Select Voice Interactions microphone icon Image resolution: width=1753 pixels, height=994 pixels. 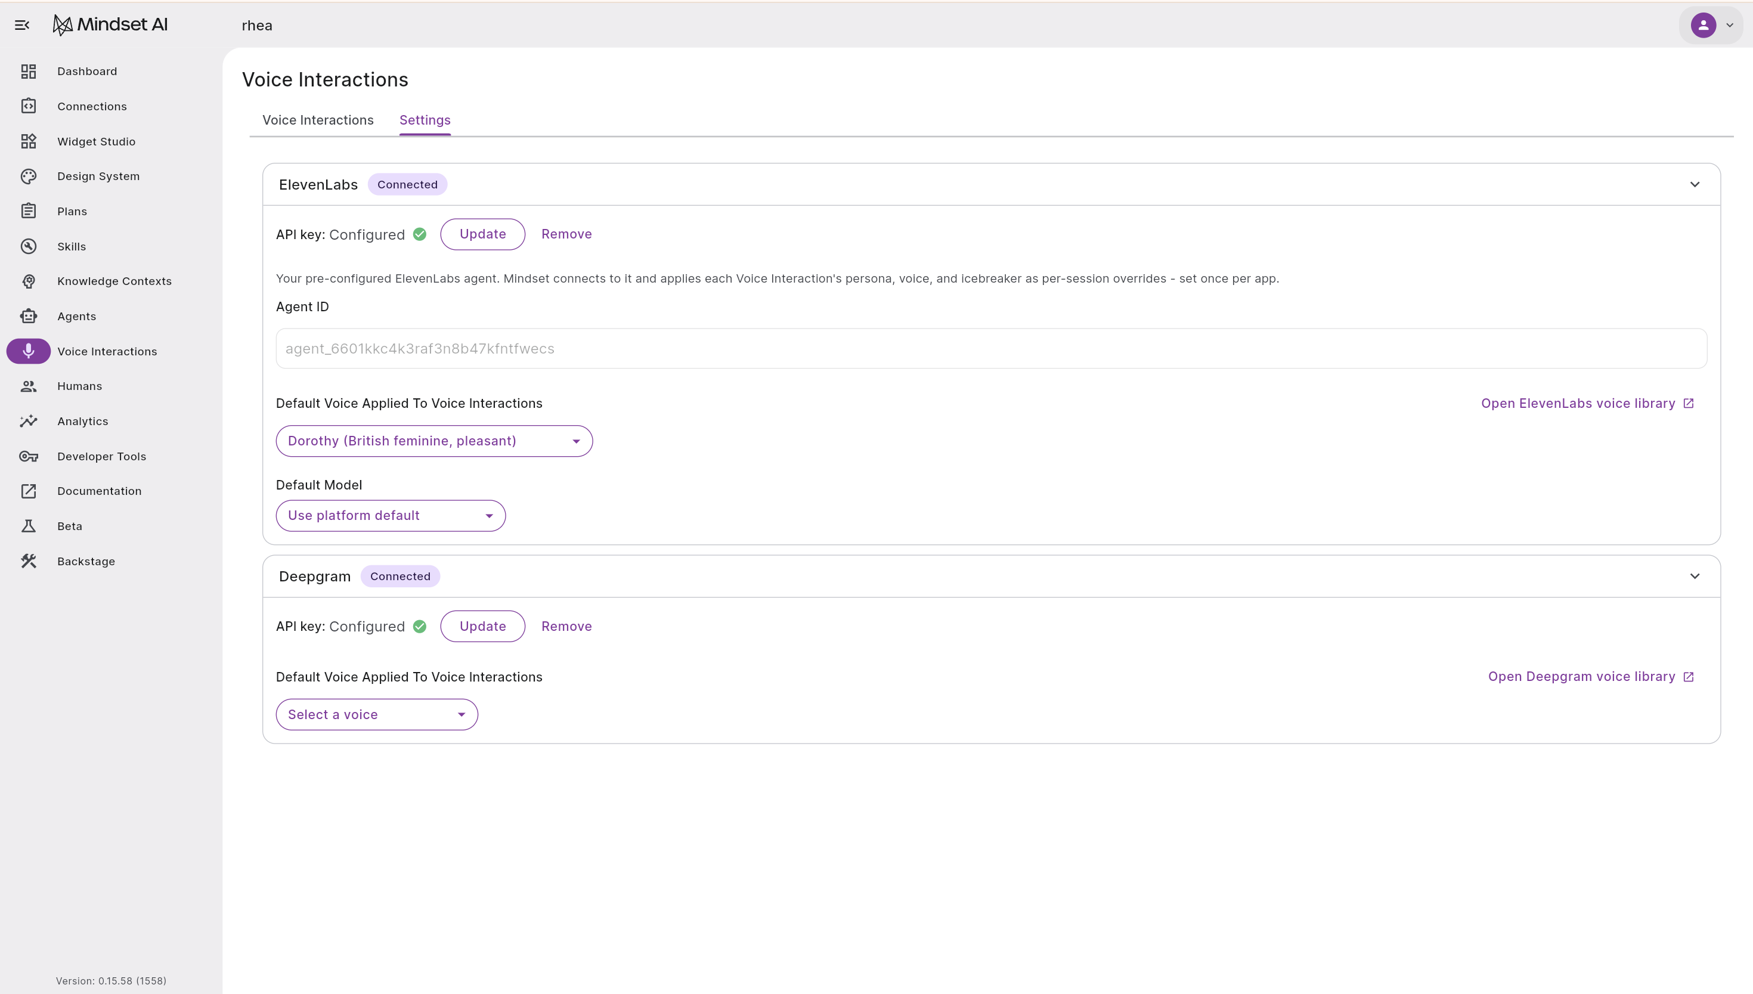(x=28, y=351)
